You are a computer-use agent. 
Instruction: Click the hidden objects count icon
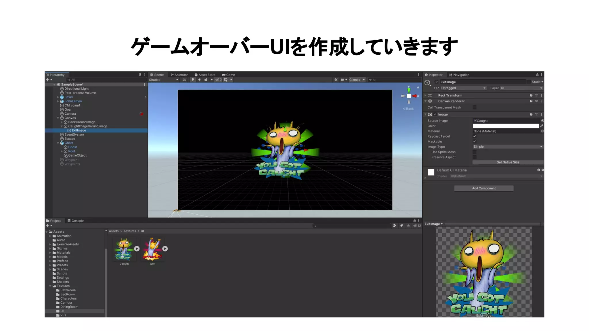(219, 80)
